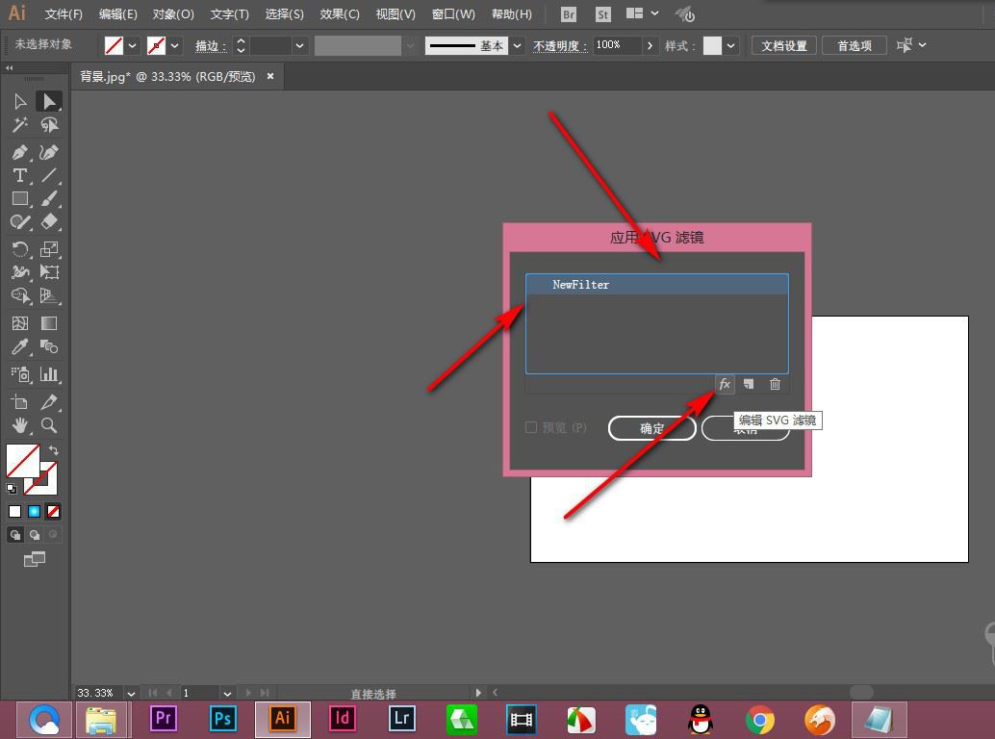The height and width of the screenshot is (739, 995).
Task: Click the 确定 button
Action: pos(651,428)
